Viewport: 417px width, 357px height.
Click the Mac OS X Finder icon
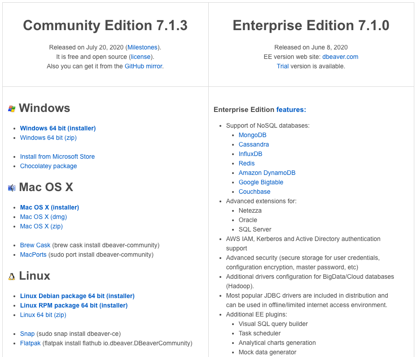point(12,188)
